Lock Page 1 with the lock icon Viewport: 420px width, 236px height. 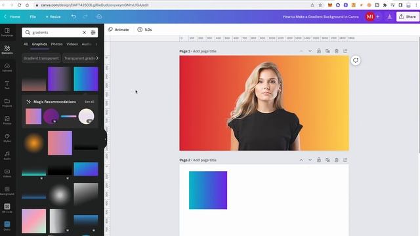pyautogui.click(x=319, y=51)
